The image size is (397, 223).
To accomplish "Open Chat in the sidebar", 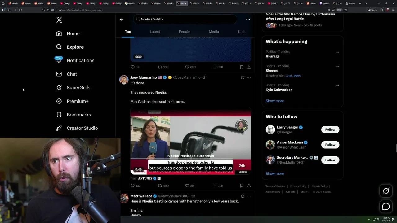I will tap(67, 74).
